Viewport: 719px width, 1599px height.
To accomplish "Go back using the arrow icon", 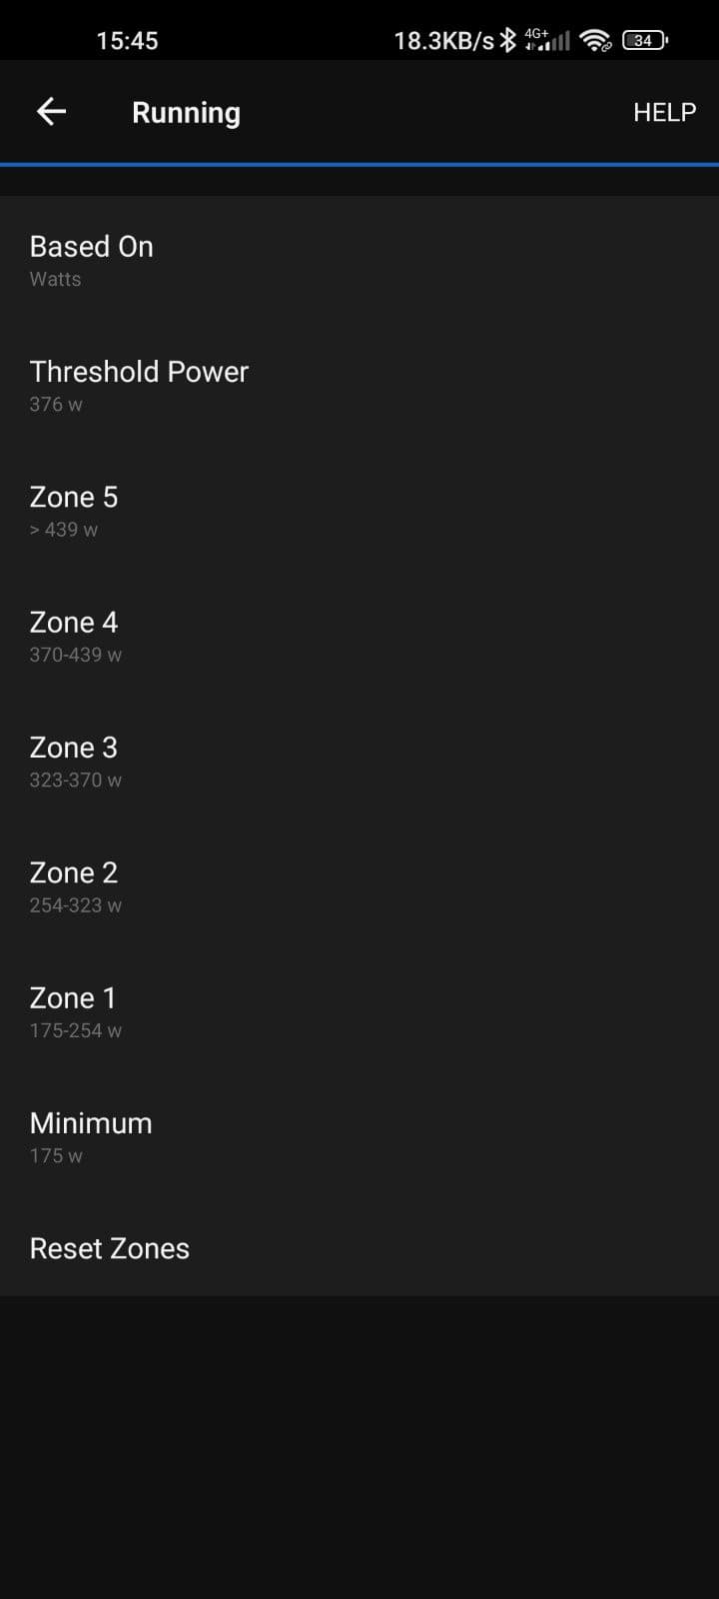I will (51, 112).
